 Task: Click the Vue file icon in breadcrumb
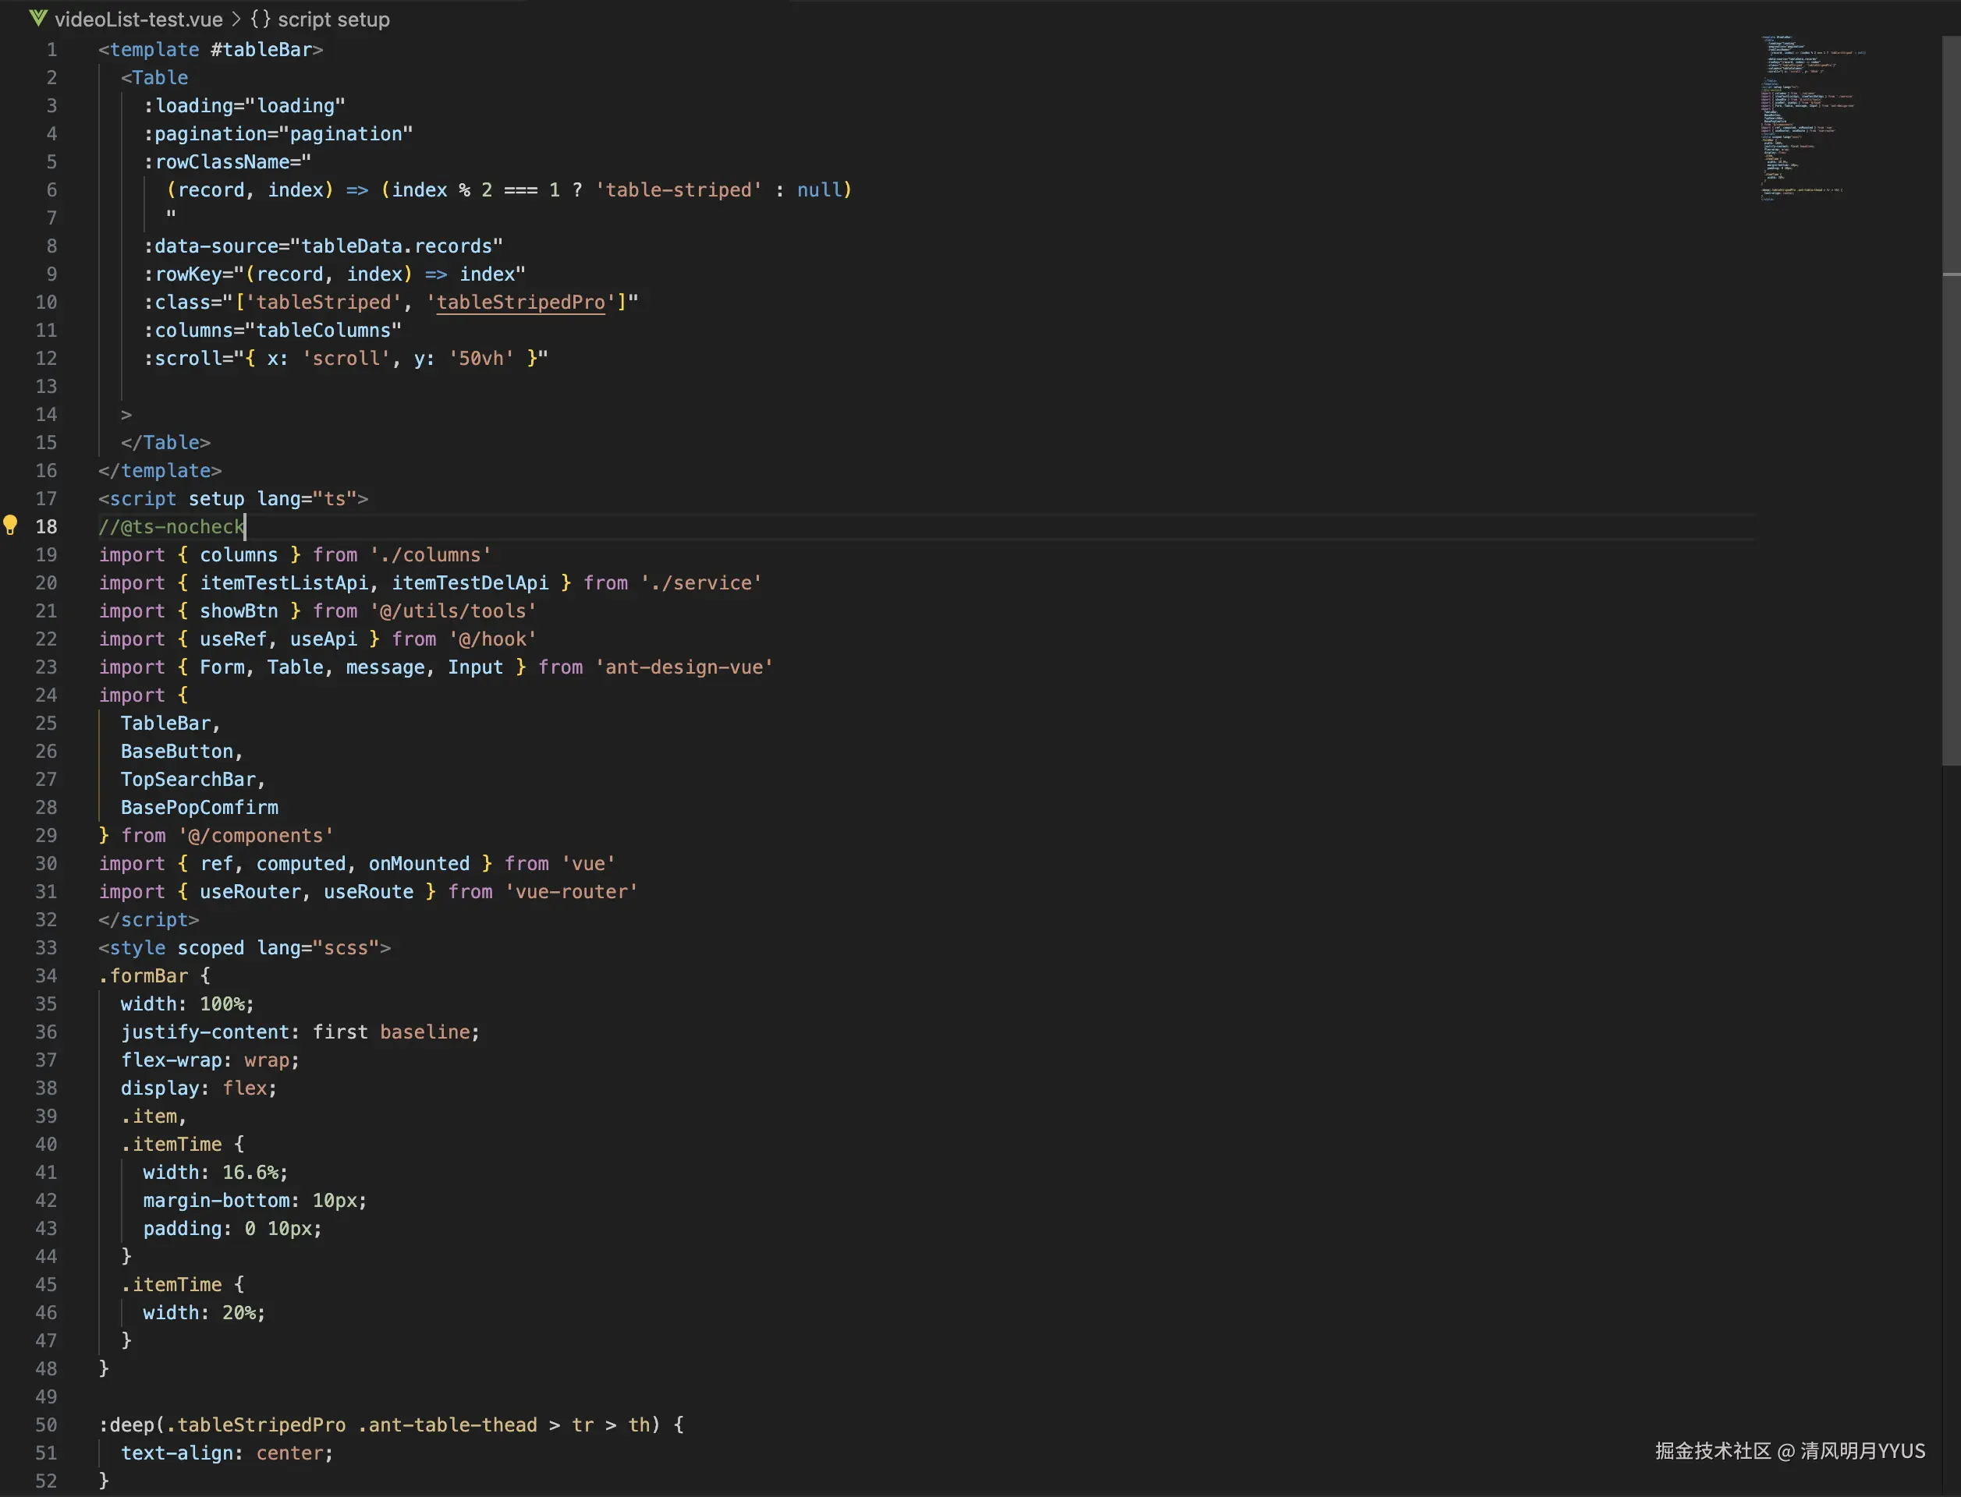point(37,19)
